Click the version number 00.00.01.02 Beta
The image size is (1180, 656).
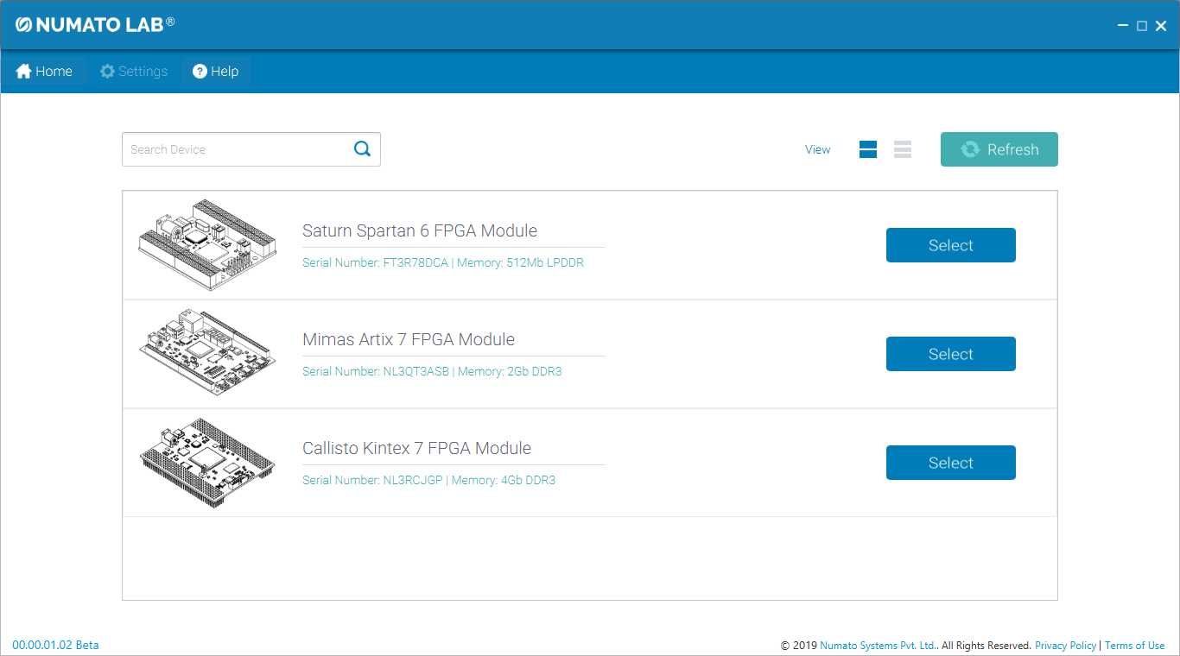(x=55, y=645)
